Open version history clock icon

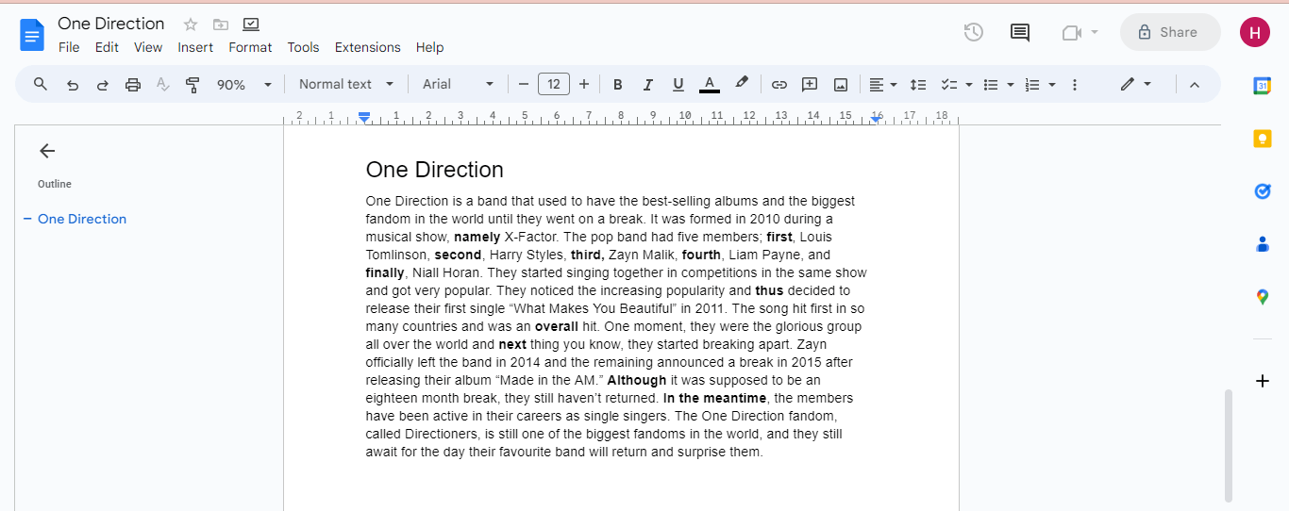(x=974, y=32)
